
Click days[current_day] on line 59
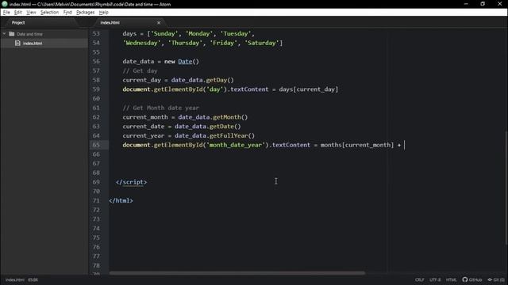309,89
